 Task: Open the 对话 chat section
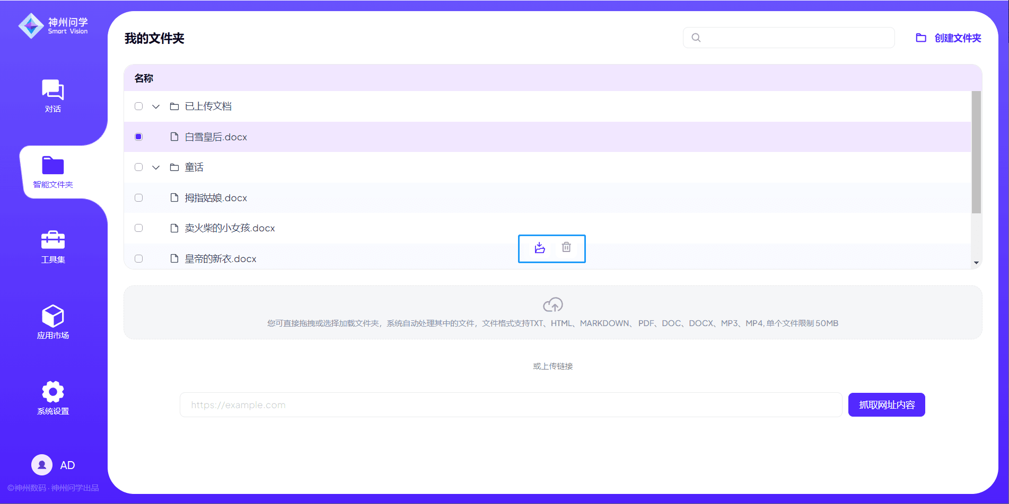point(52,96)
